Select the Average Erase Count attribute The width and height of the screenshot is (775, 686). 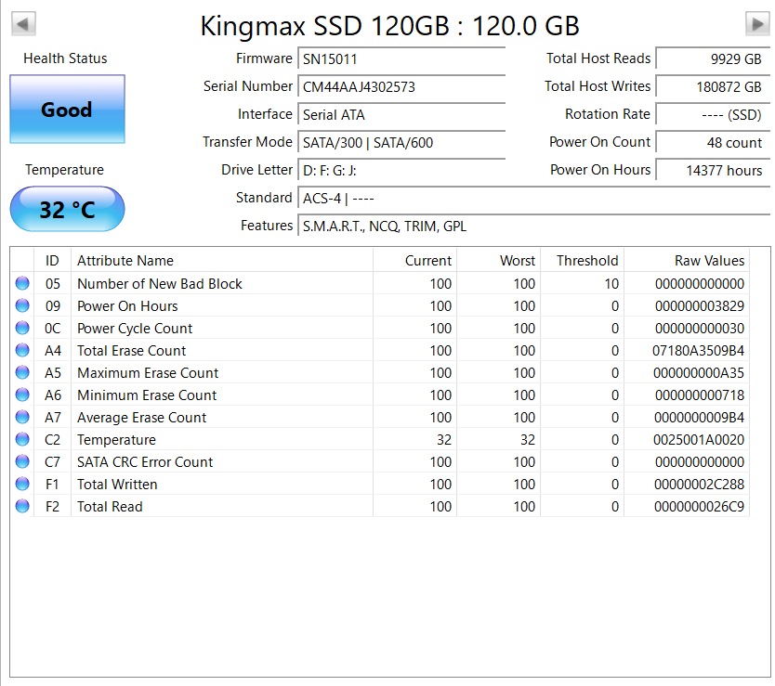tap(142, 418)
